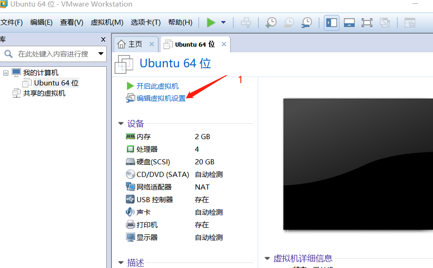Close the library panel
Screen dimensions: 433x268
point(103,40)
